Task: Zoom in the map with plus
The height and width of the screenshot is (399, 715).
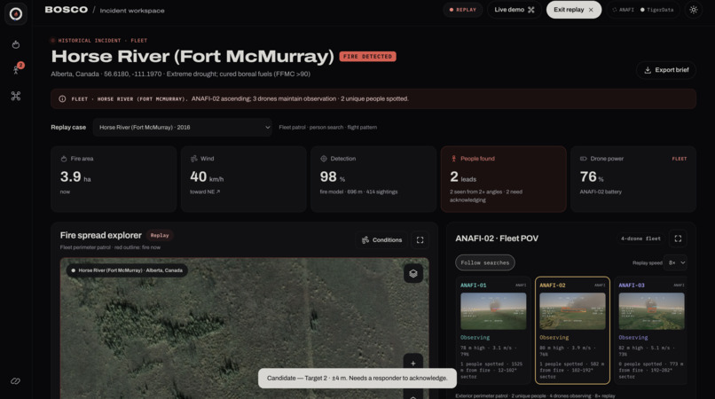Action: (413, 364)
